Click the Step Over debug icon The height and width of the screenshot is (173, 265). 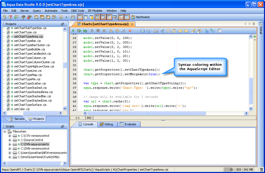117,31
